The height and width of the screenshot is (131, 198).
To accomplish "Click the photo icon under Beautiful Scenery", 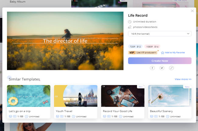I will point(151,116).
